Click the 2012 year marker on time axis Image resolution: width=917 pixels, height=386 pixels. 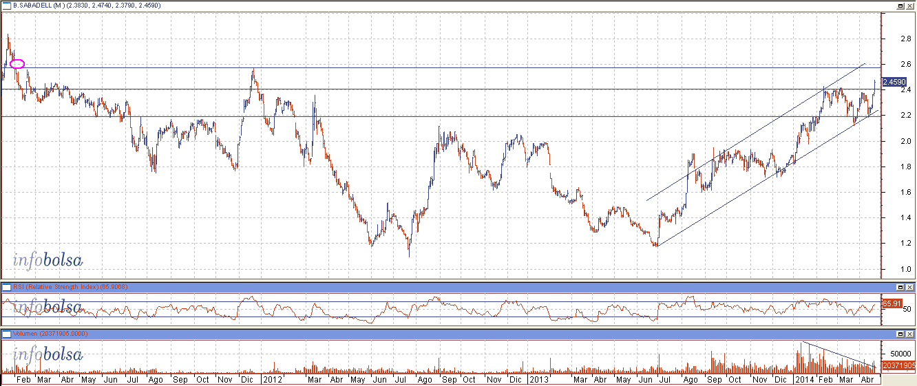pos(273,379)
